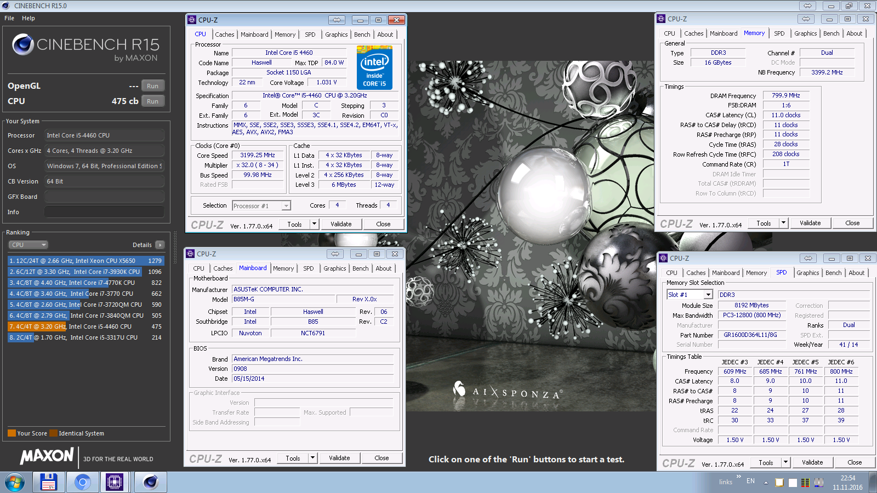Select SPD tab in CPU window
The height and width of the screenshot is (493, 877).
point(310,35)
